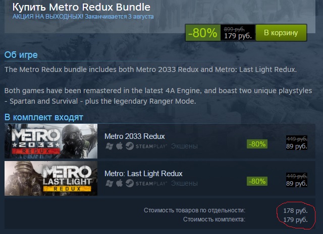Click Metro 2033 Redux cover thumbnail
Viewport: 323px width, 234px height.
51,141
